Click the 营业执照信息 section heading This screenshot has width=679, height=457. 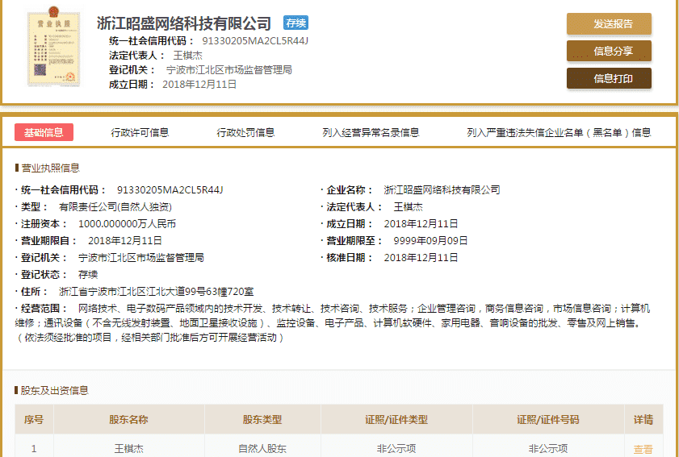pos(50,168)
